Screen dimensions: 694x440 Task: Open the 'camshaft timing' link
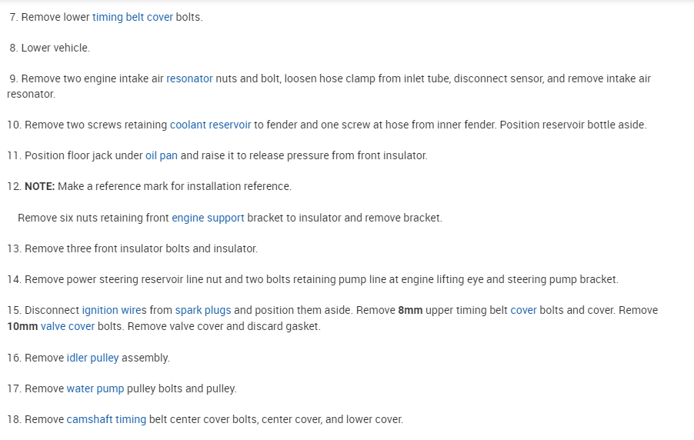(x=106, y=419)
